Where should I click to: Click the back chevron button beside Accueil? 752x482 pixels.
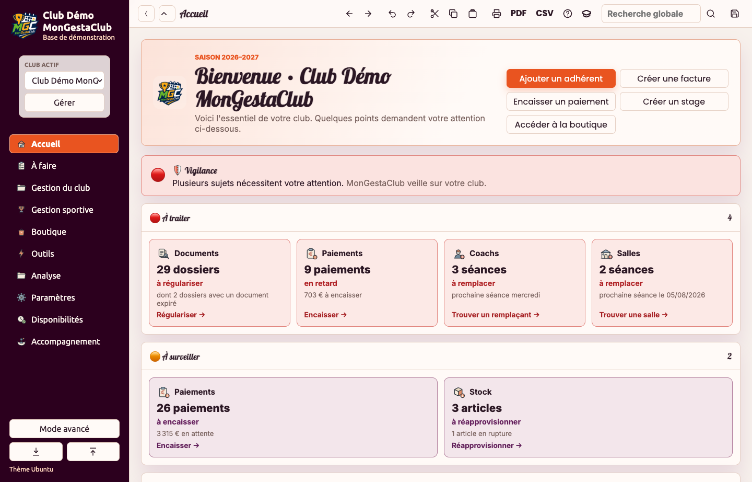(146, 14)
